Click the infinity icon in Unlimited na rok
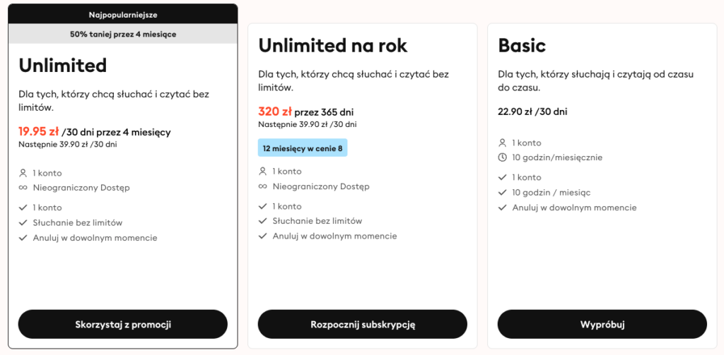The height and width of the screenshot is (355, 724). pyautogui.click(x=263, y=187)
